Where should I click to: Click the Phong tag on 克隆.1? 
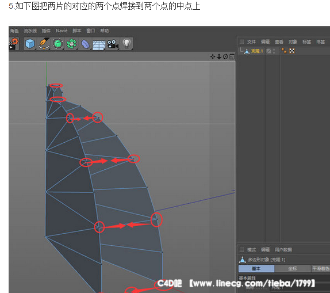(284, 51)
